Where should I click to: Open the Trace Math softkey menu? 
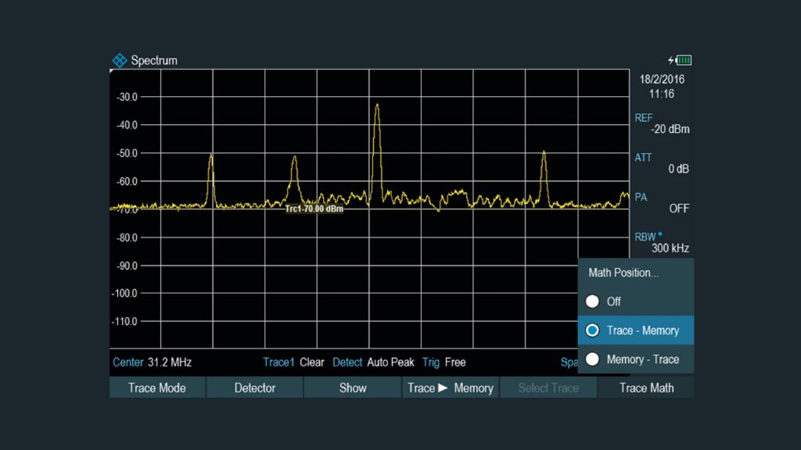(x=646, y=387)
